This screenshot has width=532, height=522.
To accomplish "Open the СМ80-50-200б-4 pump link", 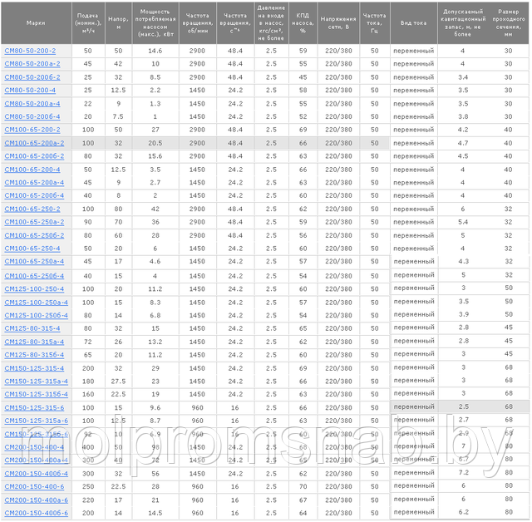I will [x=32, y=116].
